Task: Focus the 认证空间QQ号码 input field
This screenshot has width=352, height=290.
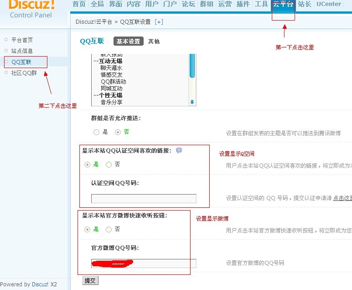Action: click(144, 199)
